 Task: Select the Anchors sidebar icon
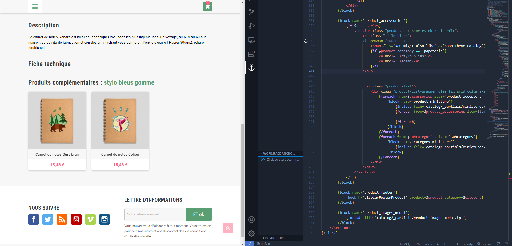[x=251, y=68]
